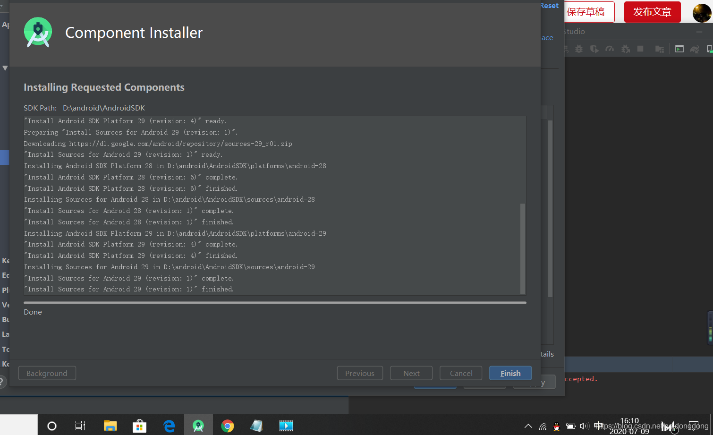The image size is (713, 435).
Task: Open the notepad app icon on taskbar
Action: [x=256, y=426]
